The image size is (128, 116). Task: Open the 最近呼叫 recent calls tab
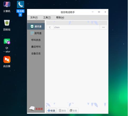(36, 47)
